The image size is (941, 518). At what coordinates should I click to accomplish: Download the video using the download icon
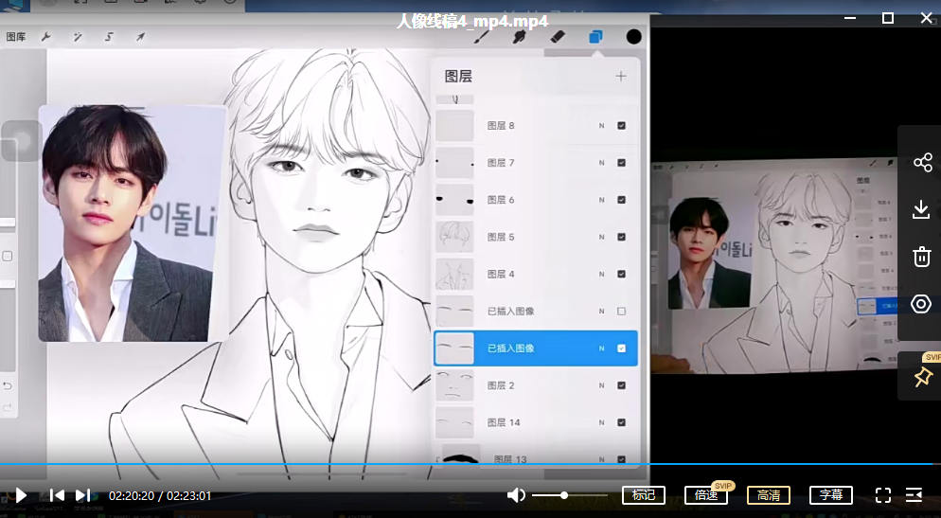(x=922, y=209)
